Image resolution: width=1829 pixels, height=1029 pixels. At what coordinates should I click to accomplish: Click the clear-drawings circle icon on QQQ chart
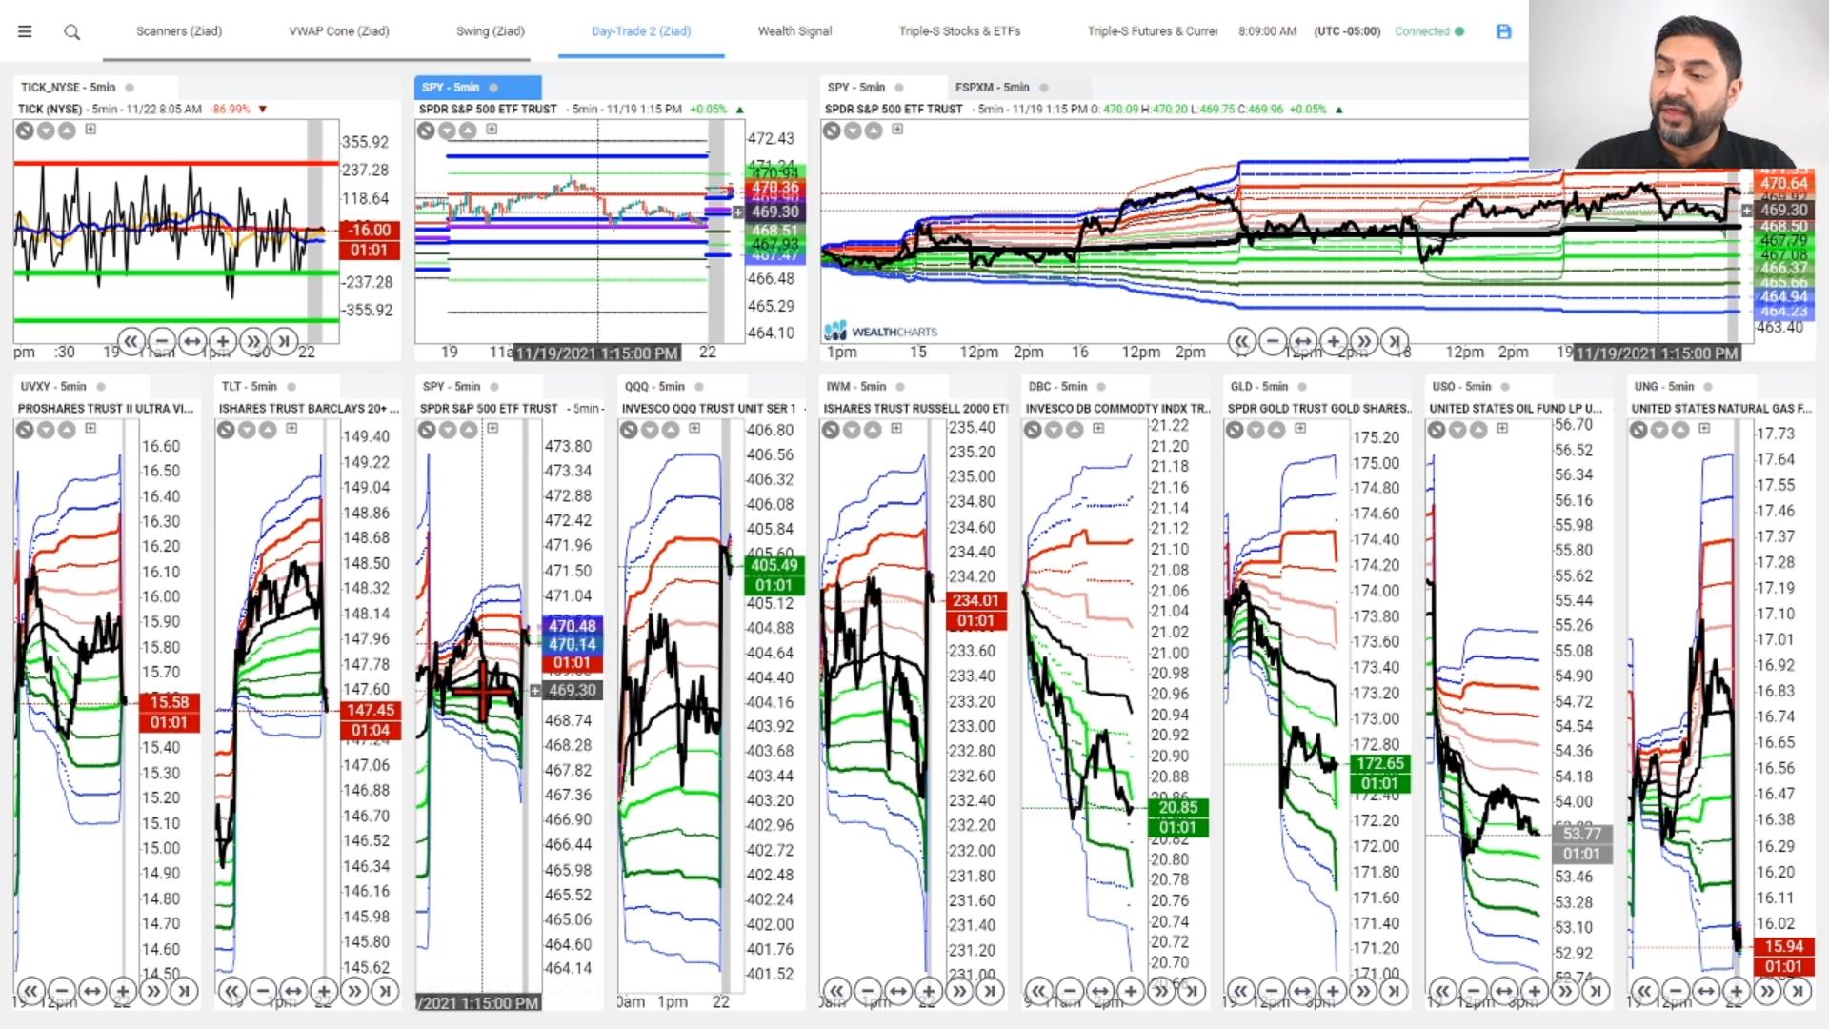(x=629, y=430)
